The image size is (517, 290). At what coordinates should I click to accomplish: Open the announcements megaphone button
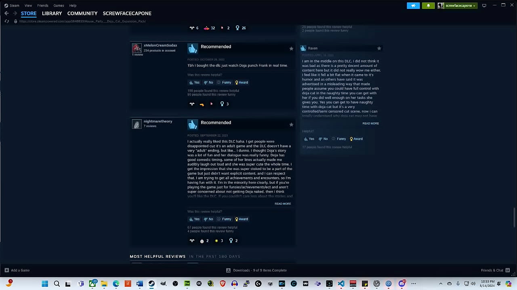413,6
